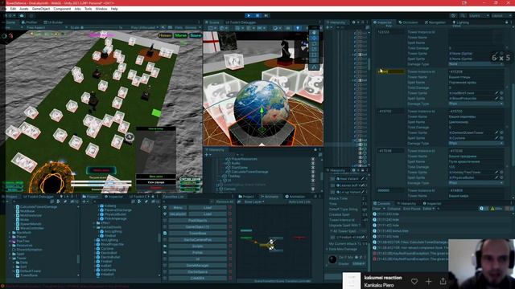This screenshot has width=515, height=289.
Task: Toggle Collapse in Console
Action: point(393,209)
